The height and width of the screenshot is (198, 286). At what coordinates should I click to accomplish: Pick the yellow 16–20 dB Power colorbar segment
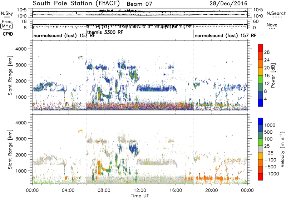pos(261,71)
